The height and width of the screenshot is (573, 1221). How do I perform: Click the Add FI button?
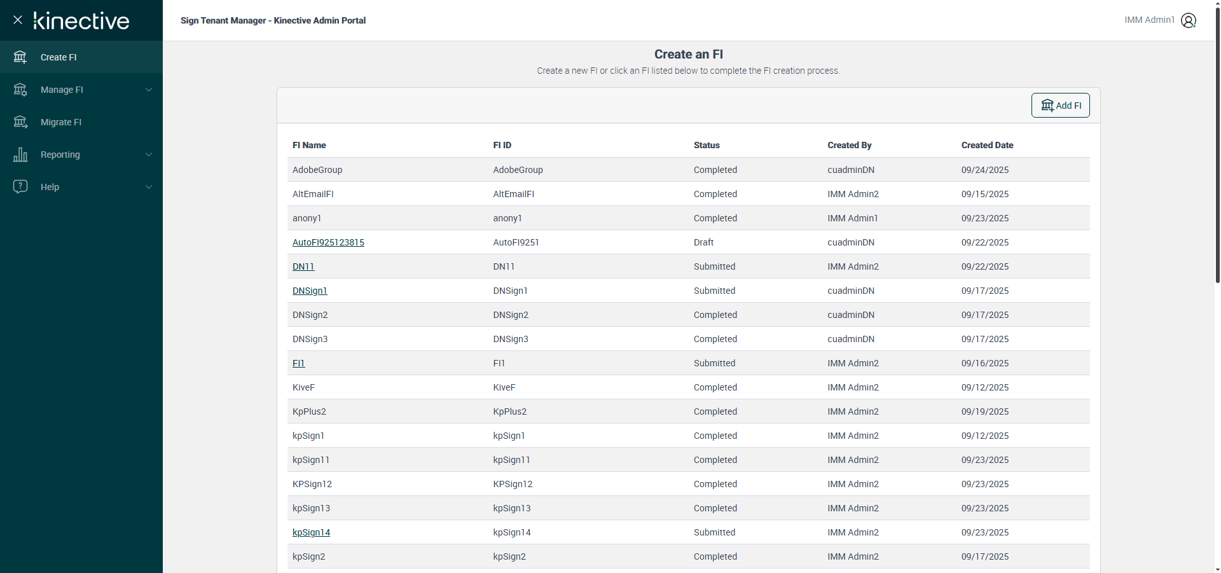pyautogui.click(x=1060, y=106)
